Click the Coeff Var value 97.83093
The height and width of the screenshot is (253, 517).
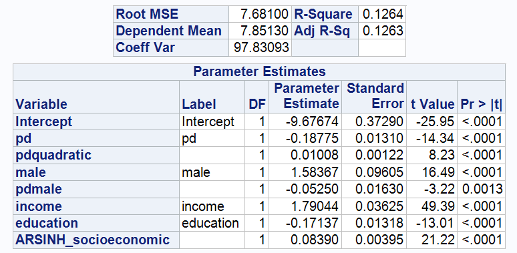260,48
